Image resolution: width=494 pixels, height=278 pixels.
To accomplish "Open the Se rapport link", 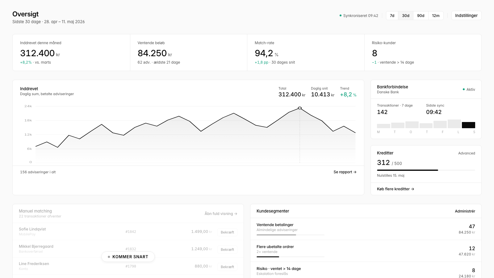I will click(345, 172).
